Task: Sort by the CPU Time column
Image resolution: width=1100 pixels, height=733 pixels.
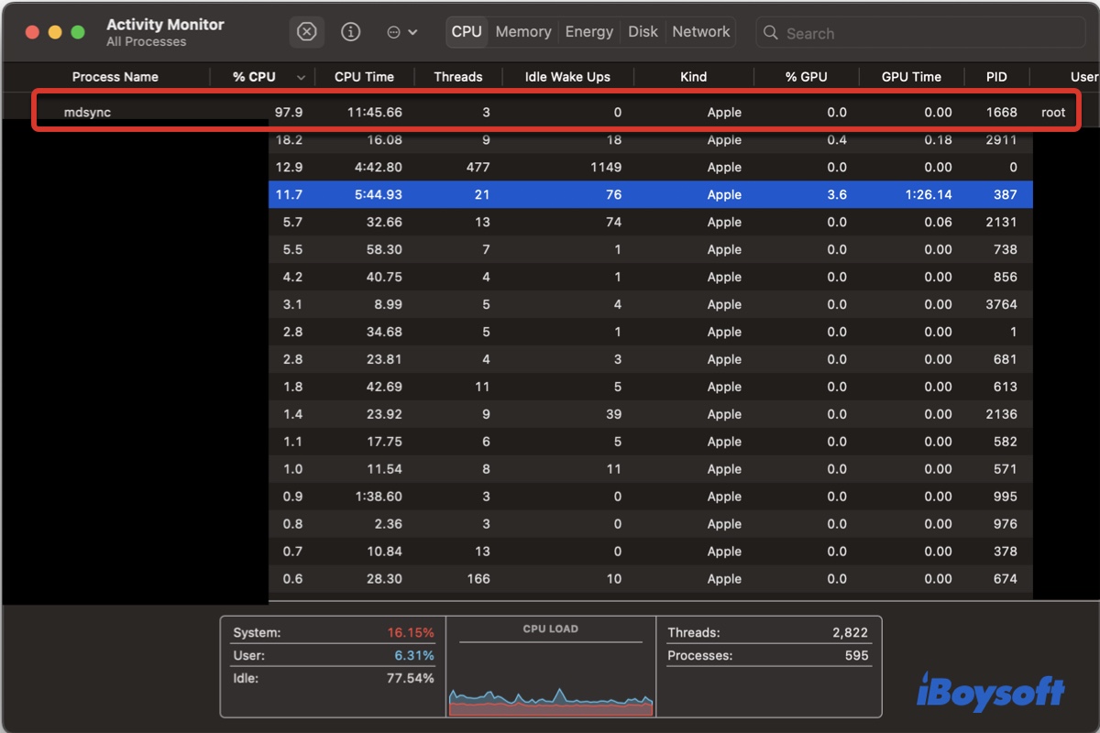Action: pos(364,77)
